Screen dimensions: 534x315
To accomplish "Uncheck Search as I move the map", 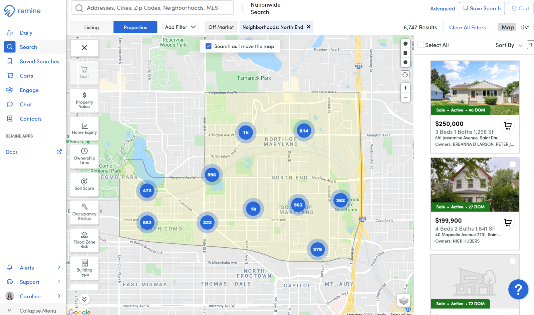I will point(209,46).
